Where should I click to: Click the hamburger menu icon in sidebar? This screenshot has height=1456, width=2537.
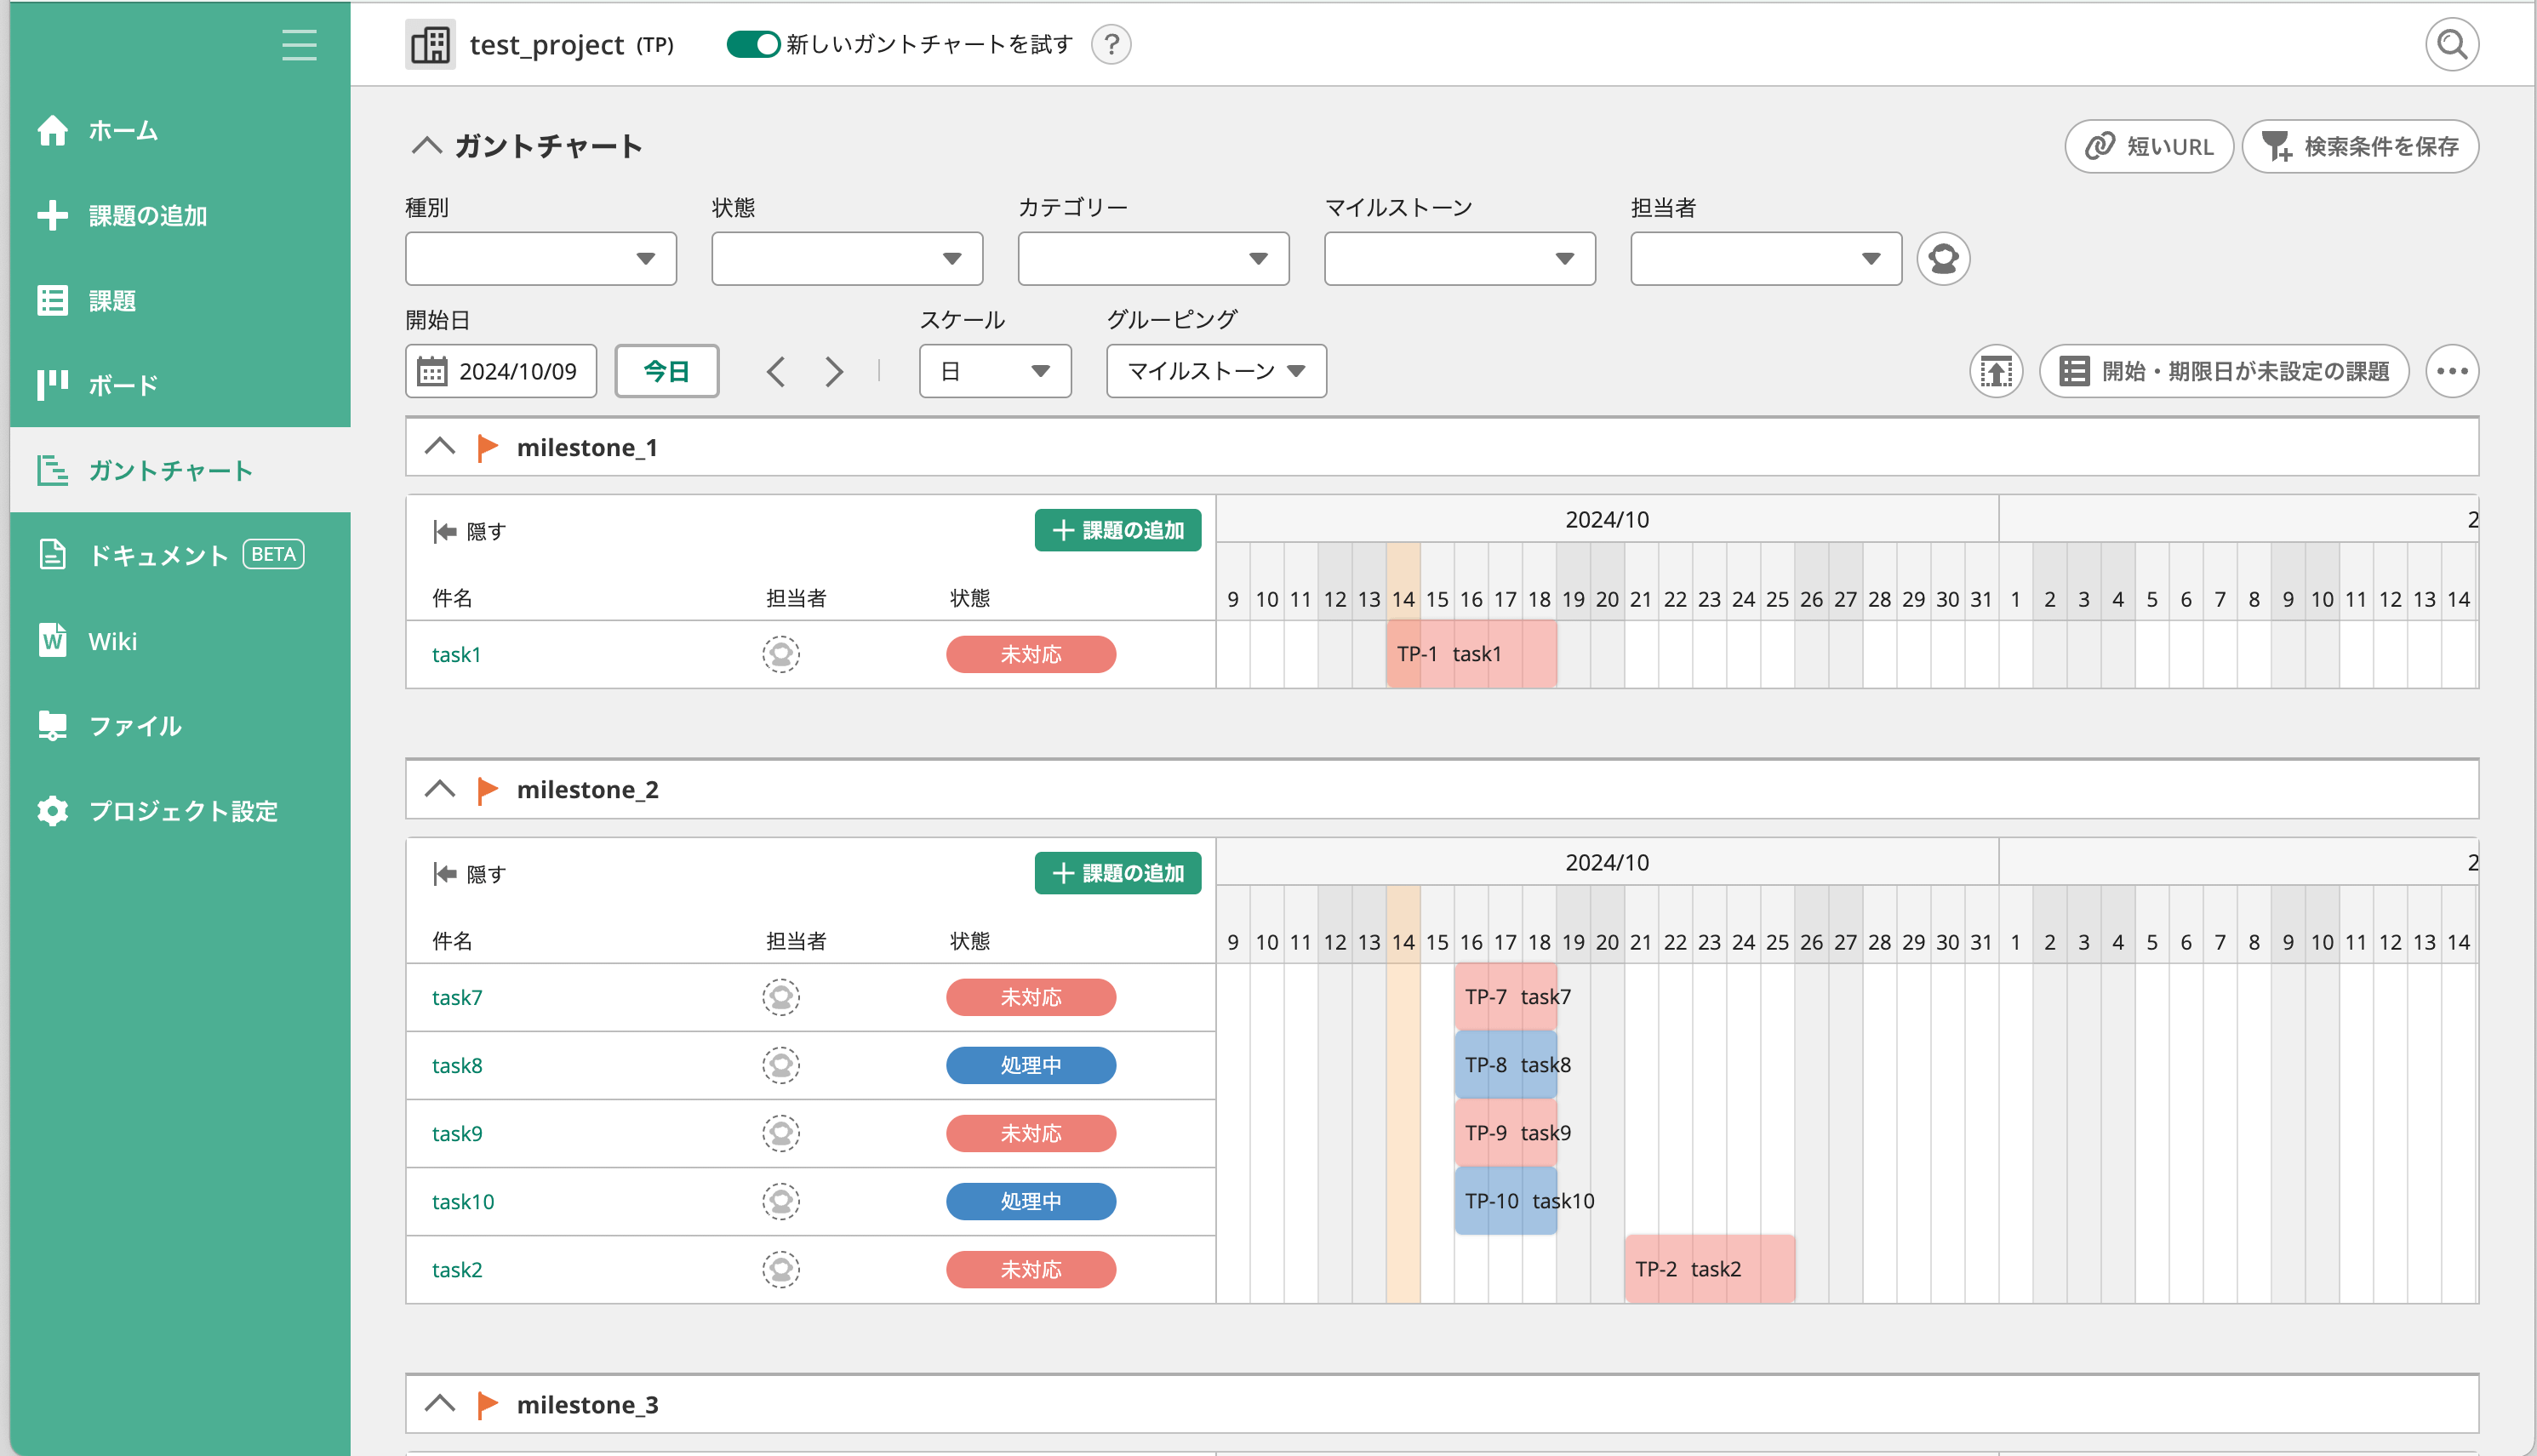tap(299, 45)
